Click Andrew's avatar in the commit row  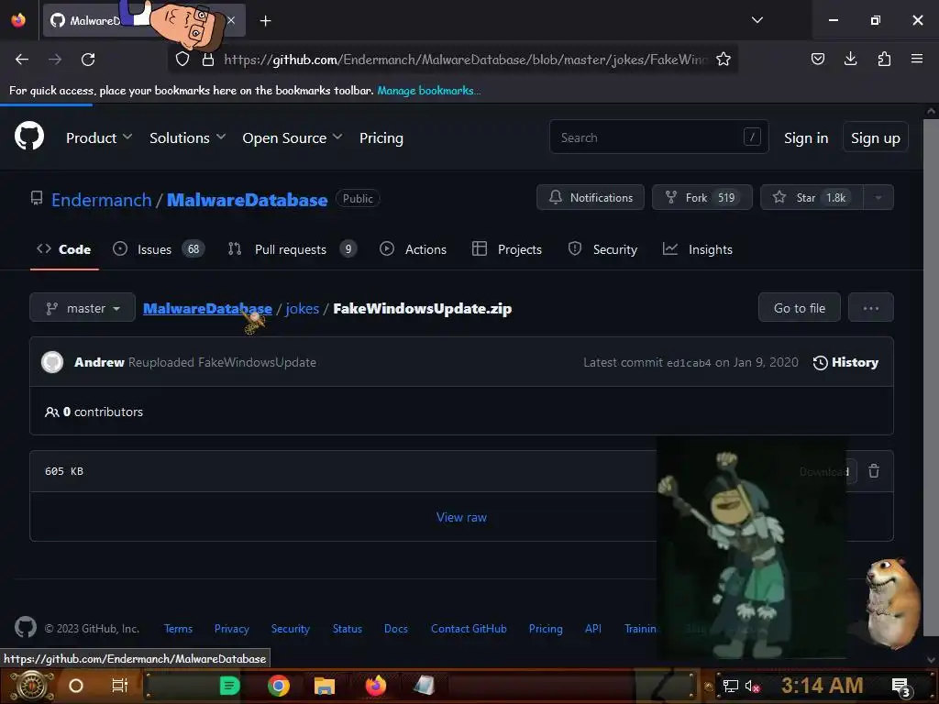(x=52, y=362)
